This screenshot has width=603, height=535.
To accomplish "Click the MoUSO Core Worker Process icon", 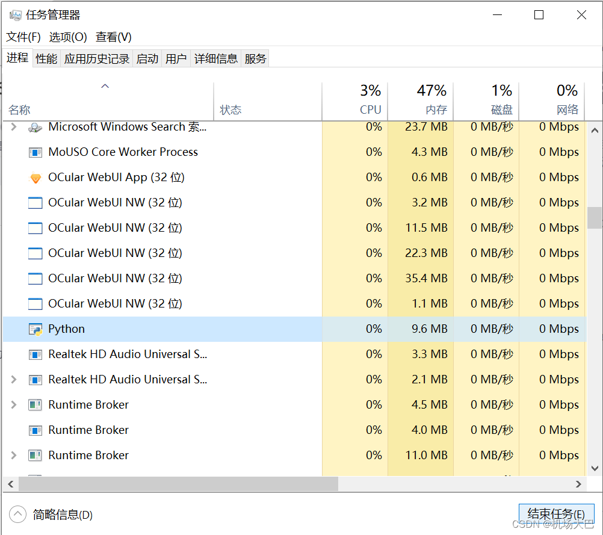I will (x=36, y=153).
